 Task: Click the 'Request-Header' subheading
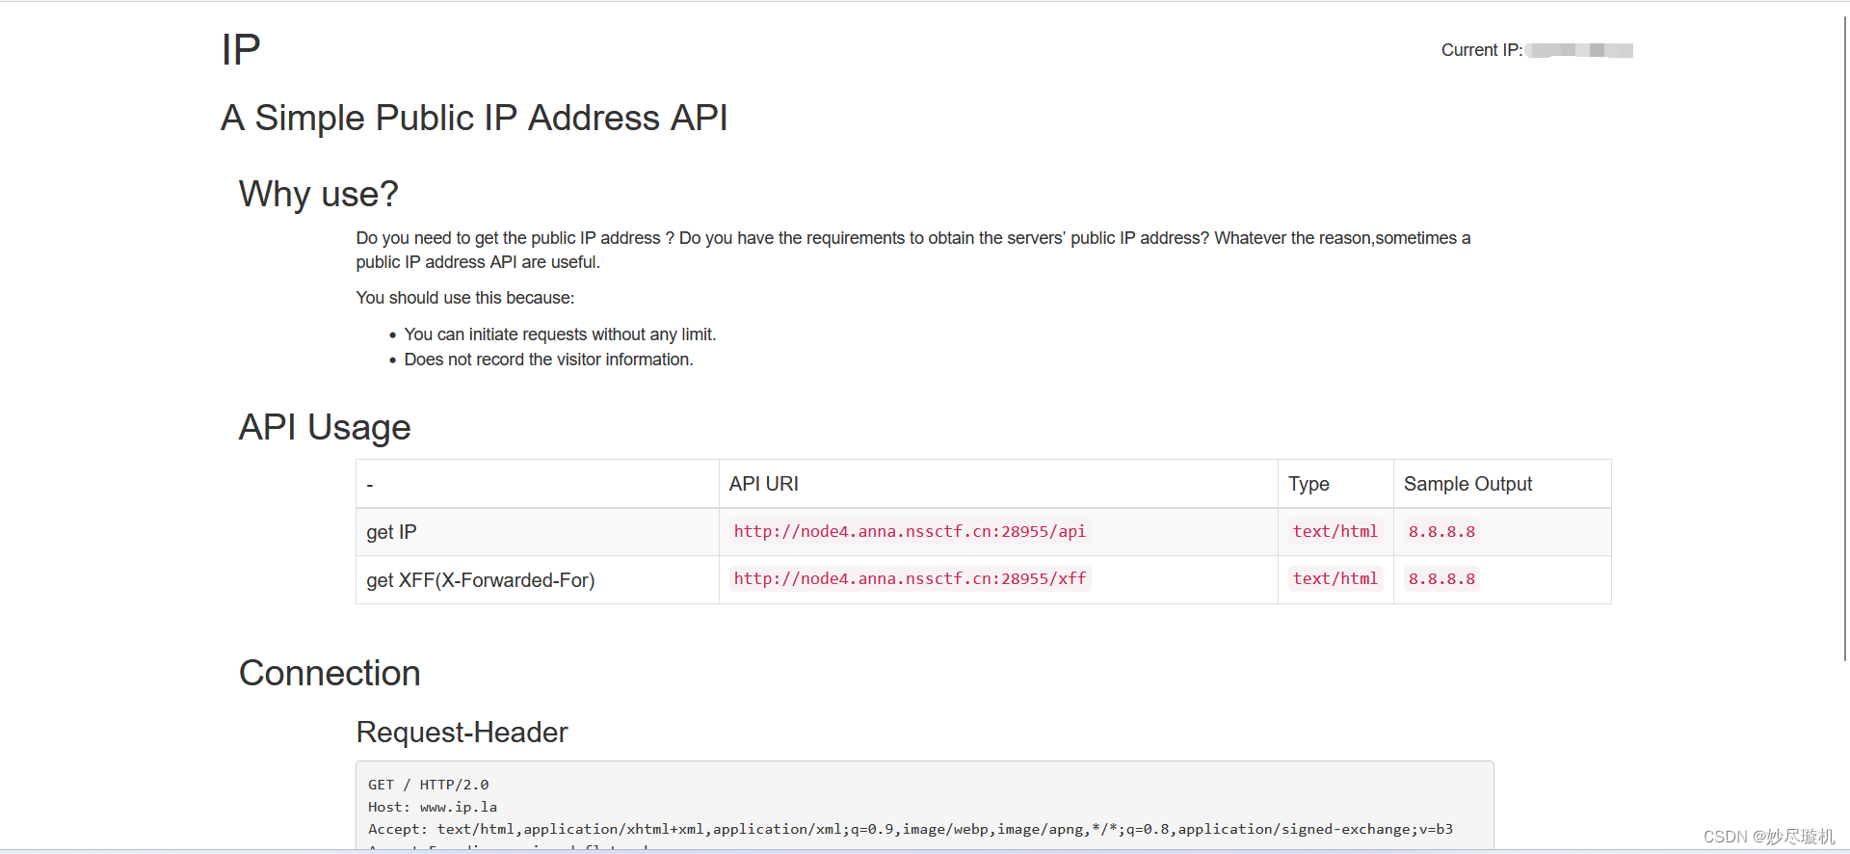(462, 733)
